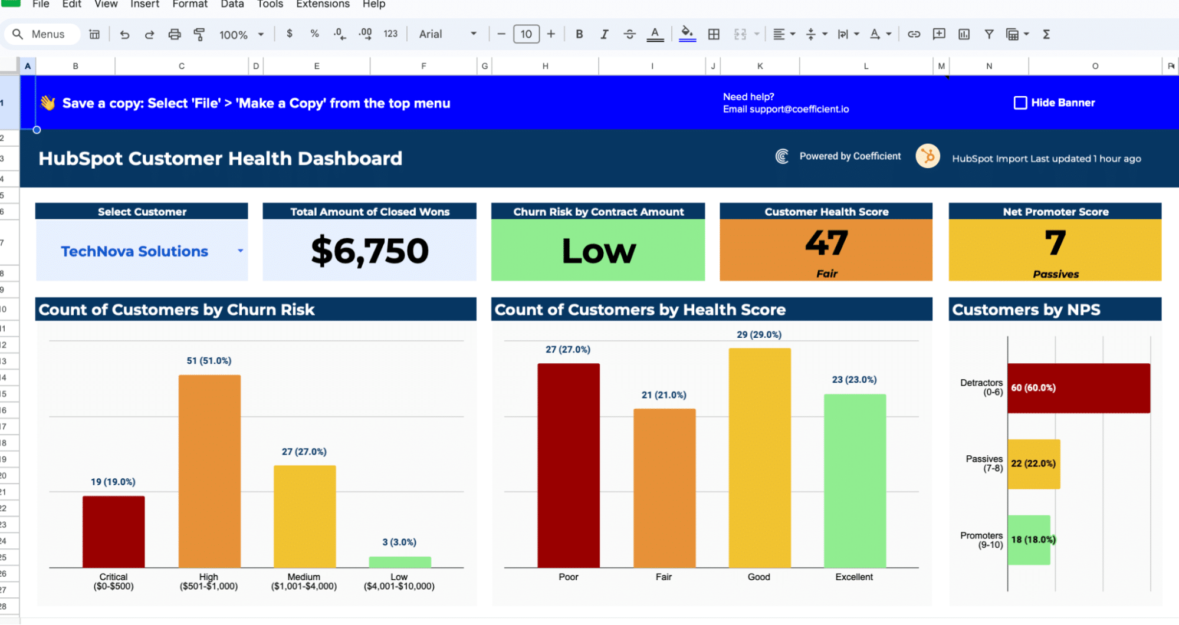Toggle Strikethrough formatting
The image size is (1179, 625).
629,34
